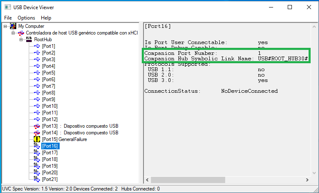319x193 pixels.
Task: Click the SuperSpeed USB icon beside Port17
Action: 37,153
